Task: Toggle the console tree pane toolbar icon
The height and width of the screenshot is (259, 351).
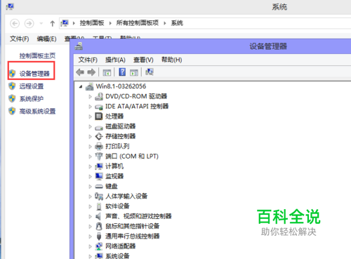Action: pyautogui.click(x=107, y=72)
